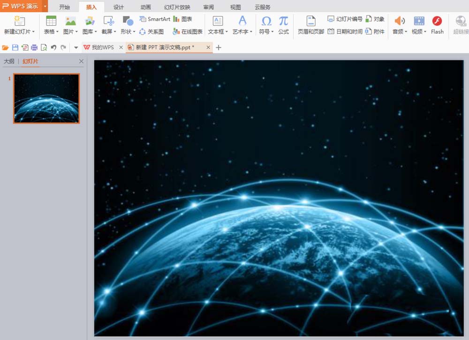Select the 新建 PPT 演示文稿.ppt document tab
469x340 pixels.
[165, 47]
